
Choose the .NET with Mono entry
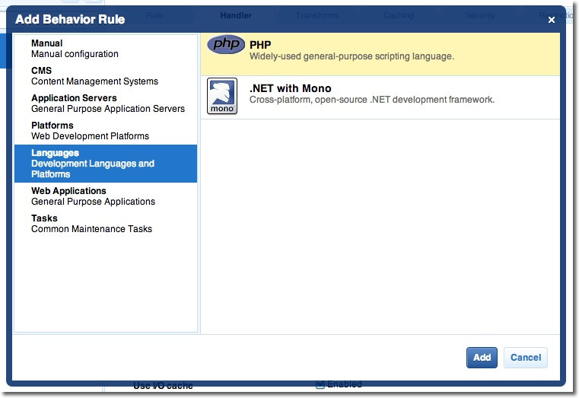pos(380,94)
